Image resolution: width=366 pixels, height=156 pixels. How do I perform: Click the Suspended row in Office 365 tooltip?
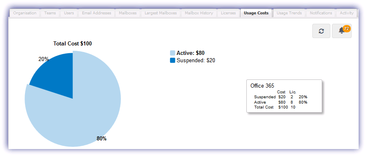click(281, 97)
